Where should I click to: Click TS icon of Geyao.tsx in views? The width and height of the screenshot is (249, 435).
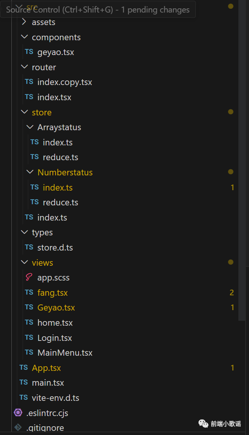coord(29,307)
